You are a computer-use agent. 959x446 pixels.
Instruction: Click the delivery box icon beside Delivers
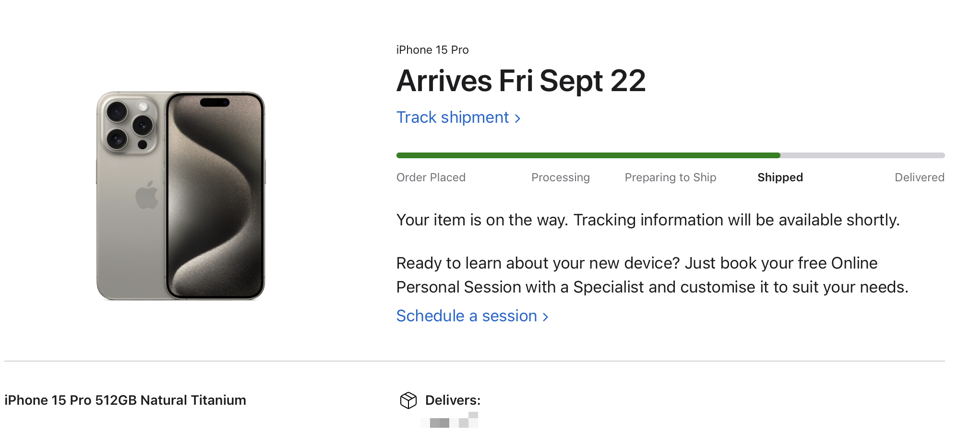click(408, 400)
